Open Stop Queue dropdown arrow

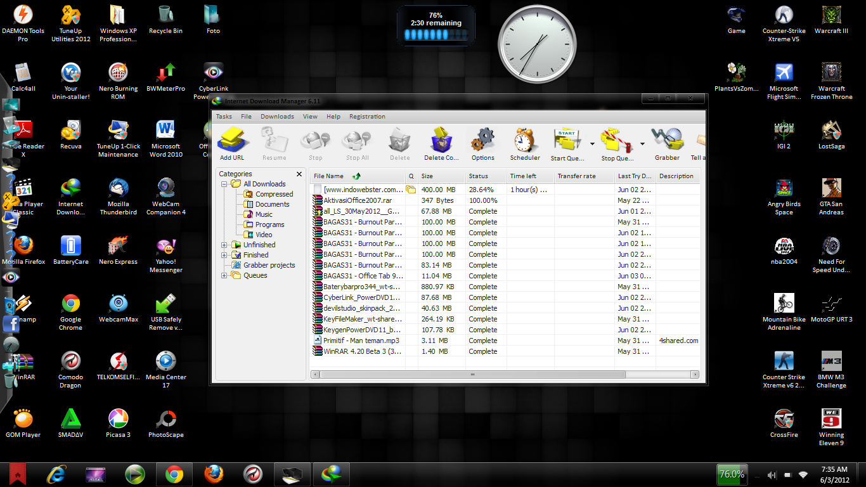(642, 144)
